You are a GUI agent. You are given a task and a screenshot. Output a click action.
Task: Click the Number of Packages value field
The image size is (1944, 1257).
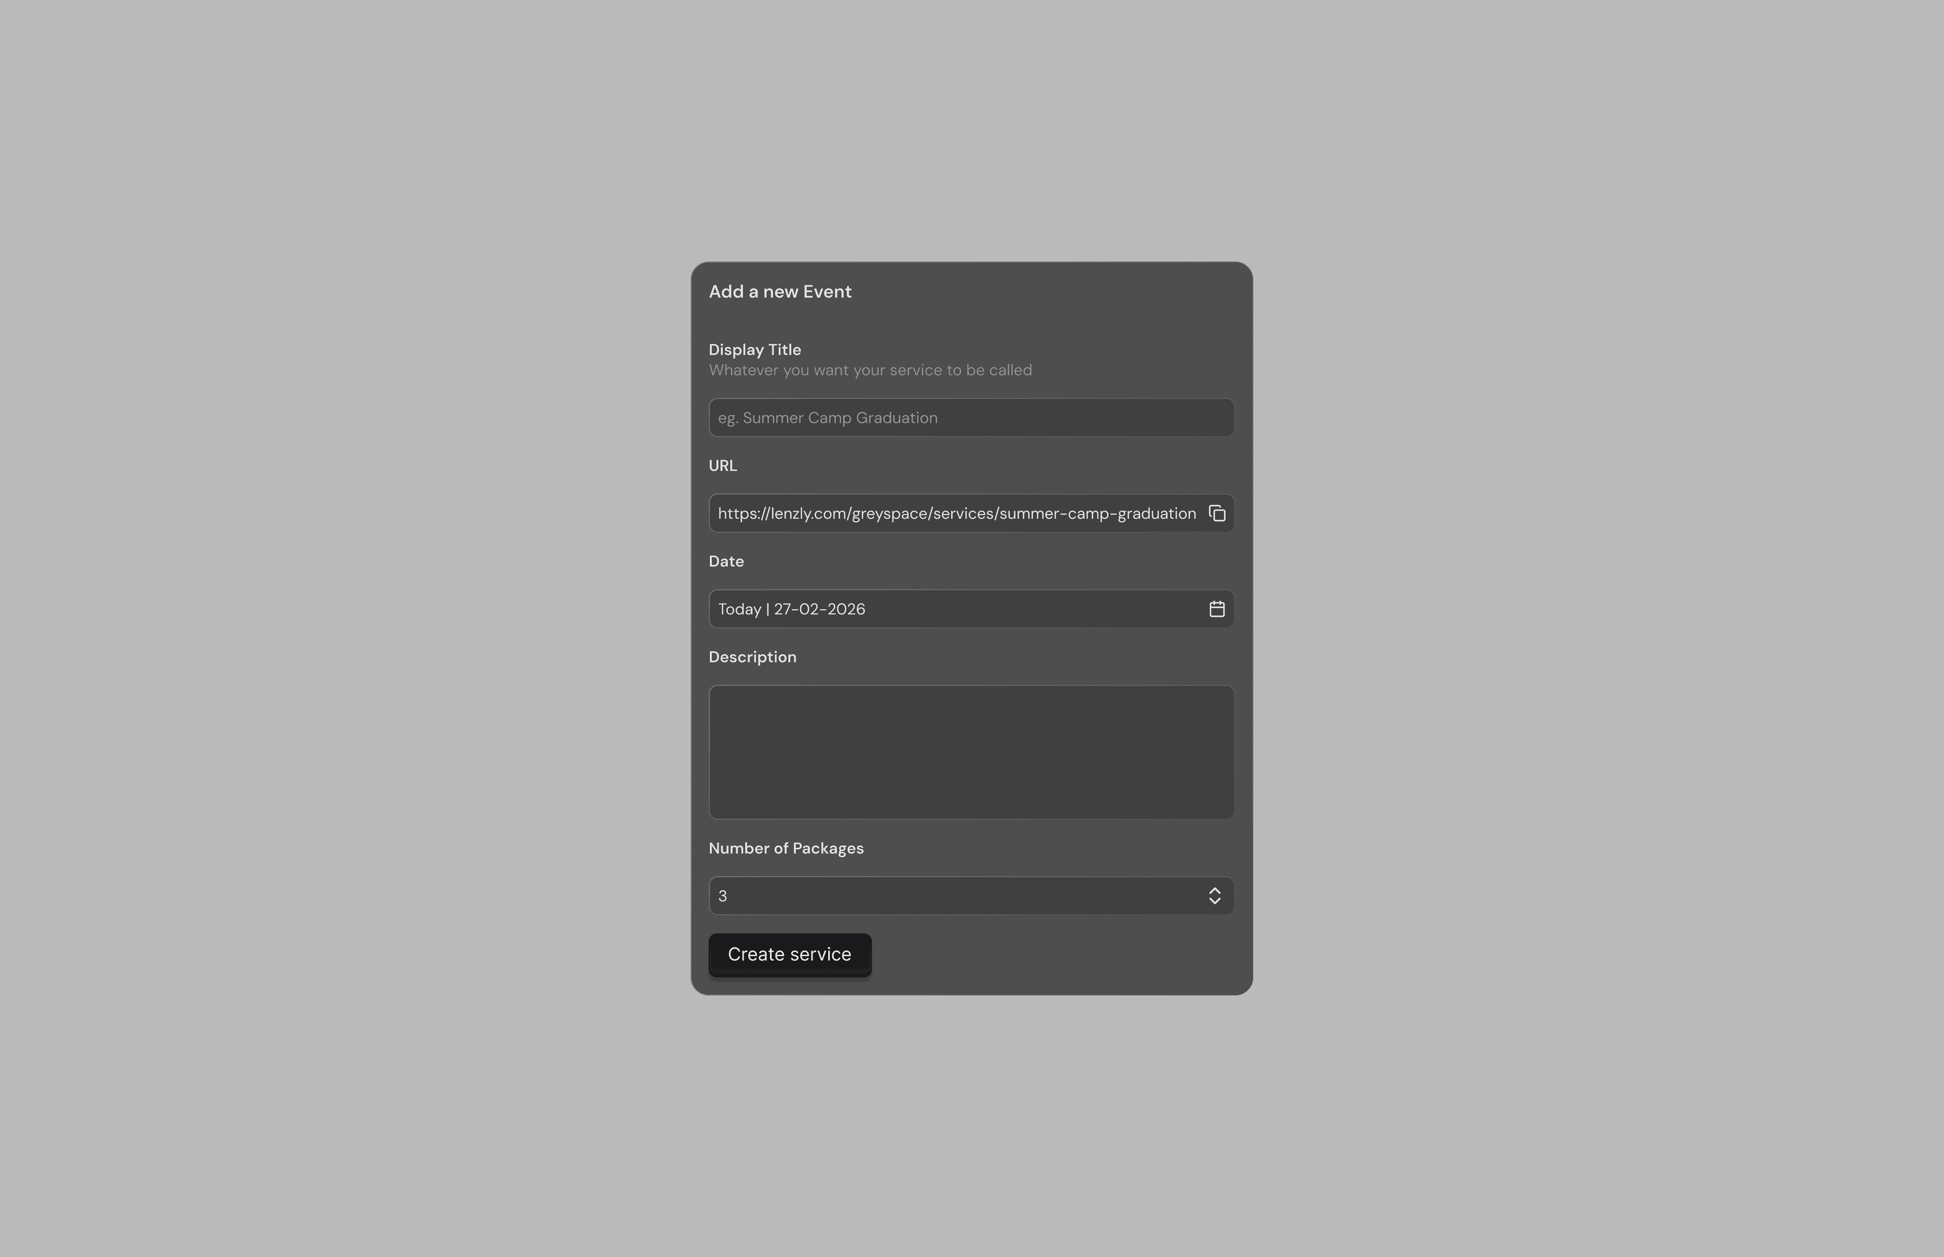click(938, 895)
